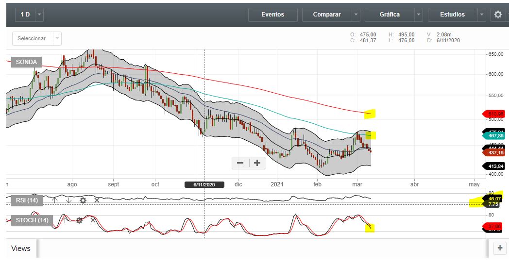This screenshot has height=265, width=509.
Task: Click the Eventos button
Action: [272, 15]
